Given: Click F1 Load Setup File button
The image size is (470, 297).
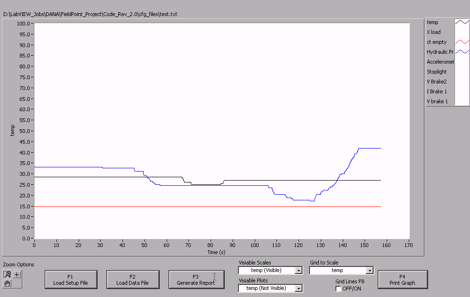Looking at the screenshot, I should pyautogui.click(x=71, y=280).
